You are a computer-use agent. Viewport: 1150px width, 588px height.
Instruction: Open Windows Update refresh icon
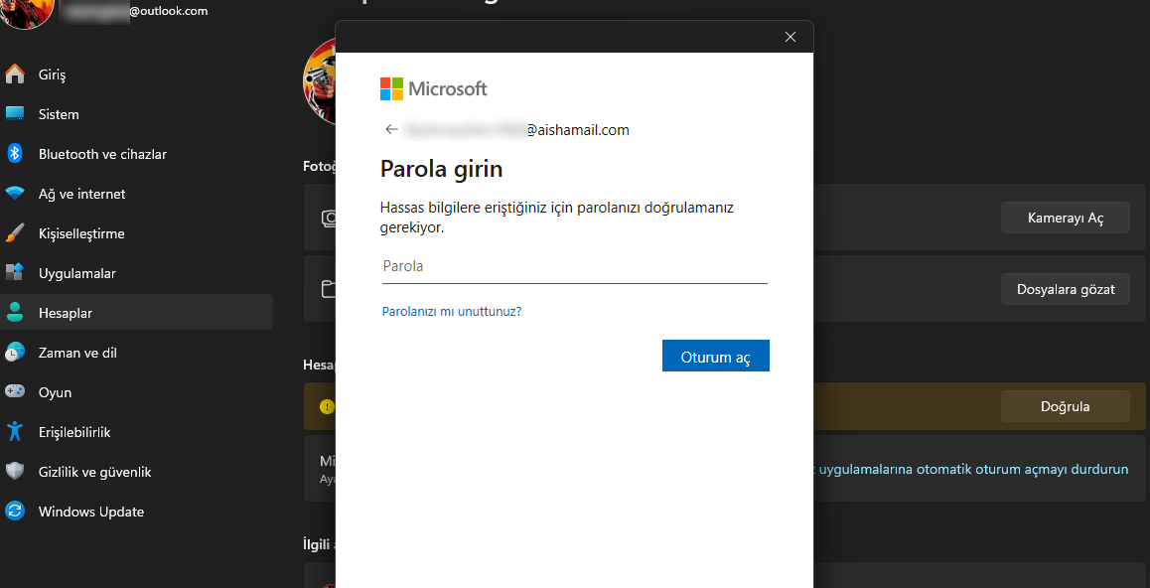[x=15, y=511]
